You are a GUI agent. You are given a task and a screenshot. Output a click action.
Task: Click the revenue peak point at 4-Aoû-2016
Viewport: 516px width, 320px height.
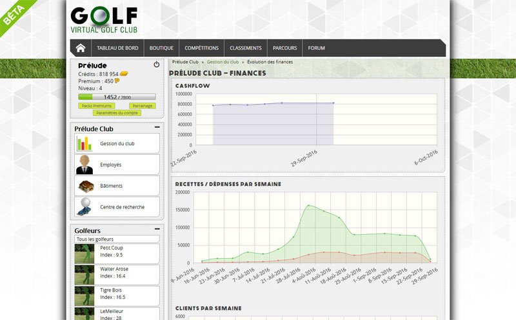pos(308,205)
